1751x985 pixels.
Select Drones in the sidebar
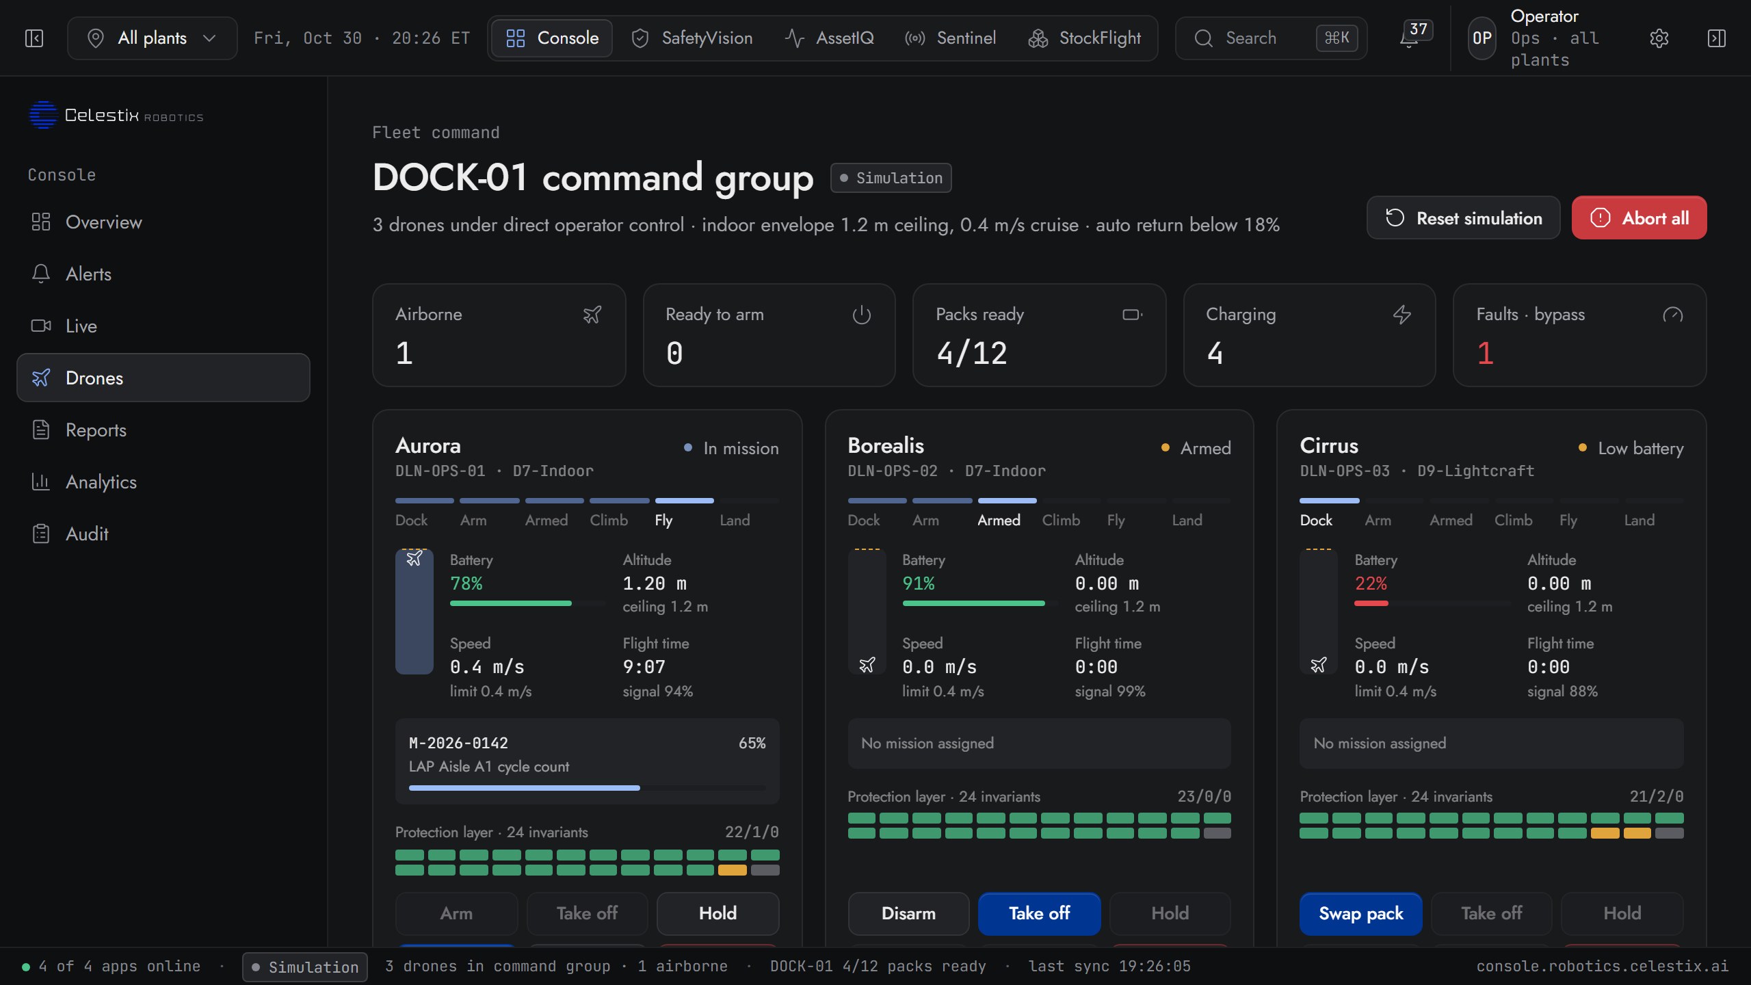coord(163,378)
